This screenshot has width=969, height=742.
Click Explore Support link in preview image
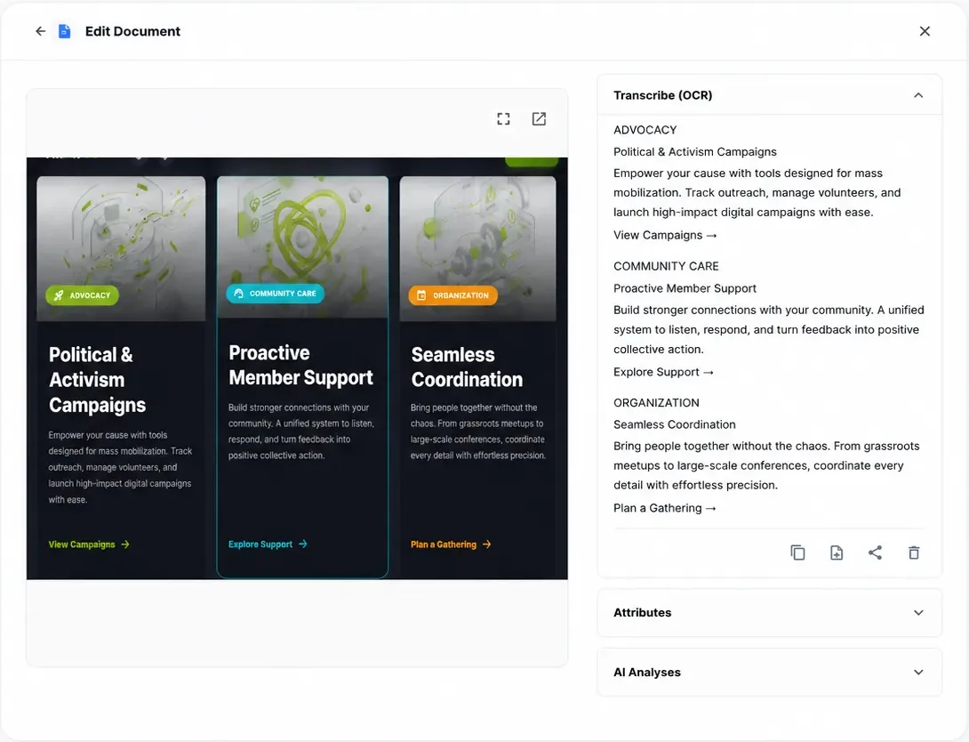tap(268, 544)
